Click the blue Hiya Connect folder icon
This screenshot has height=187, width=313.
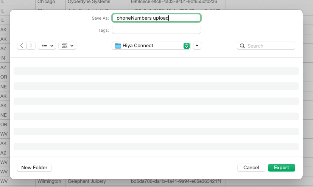(118, 46)
